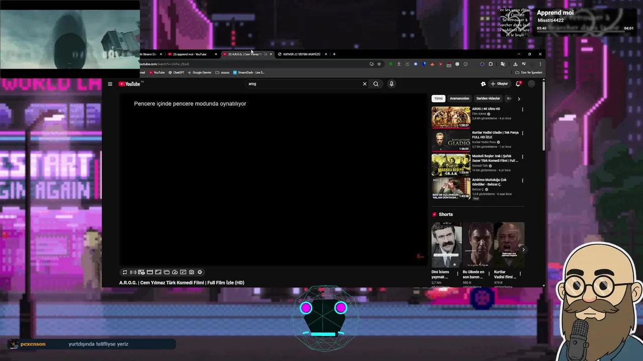The height and width of the screenshot is (361, 643).
Task: Open the browser extensions puzzle icon
Action: (490, 64)
